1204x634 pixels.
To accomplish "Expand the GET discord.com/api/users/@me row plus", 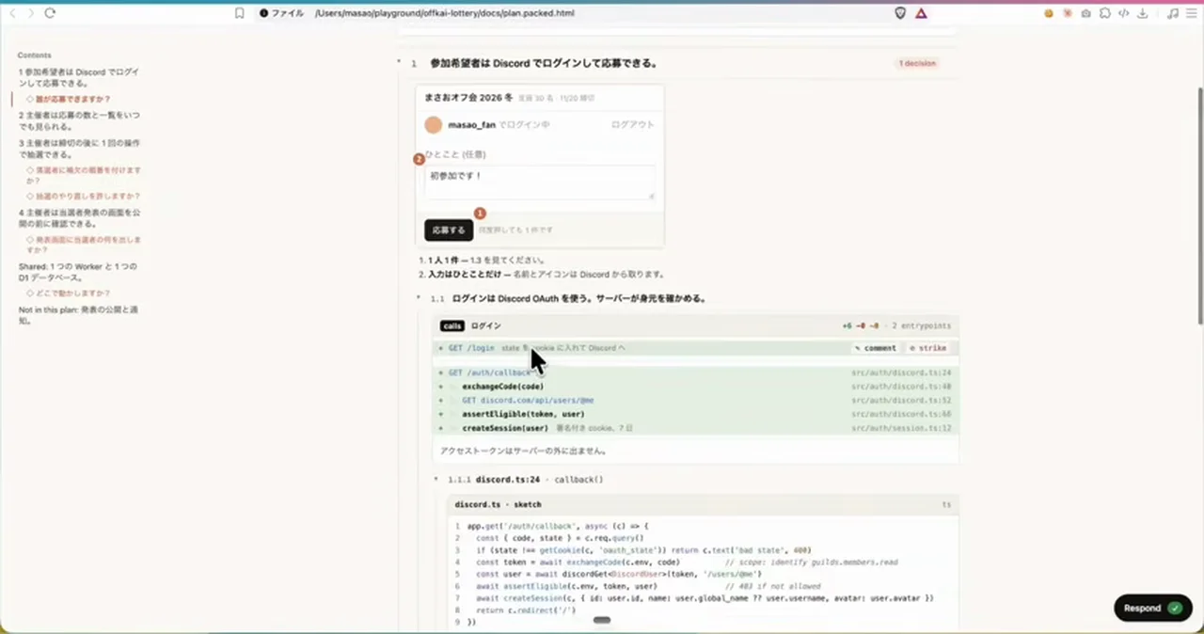I will tap(440, 400).
